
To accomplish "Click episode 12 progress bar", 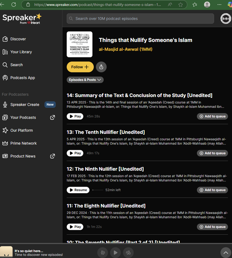I will [x=98, y=190].
